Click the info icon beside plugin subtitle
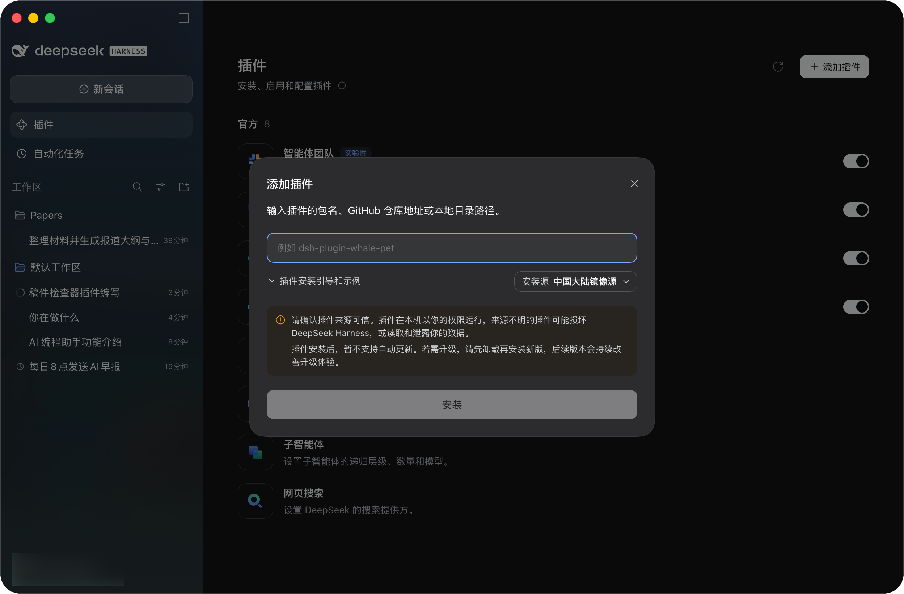Image resolution: width=904 pixels, height=594 pixels. (342, 86)
